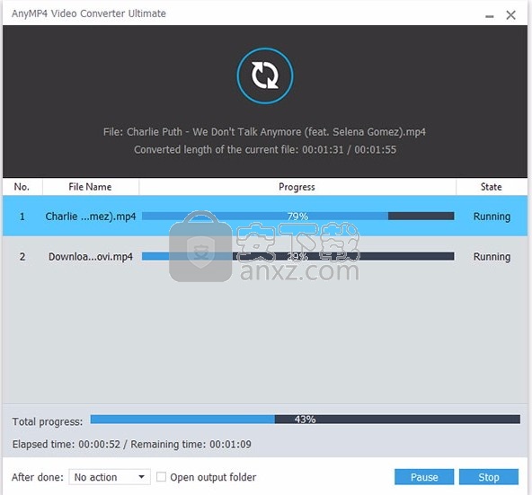
Task: Enable Open output folder checkbox
Action: point(161,477)
